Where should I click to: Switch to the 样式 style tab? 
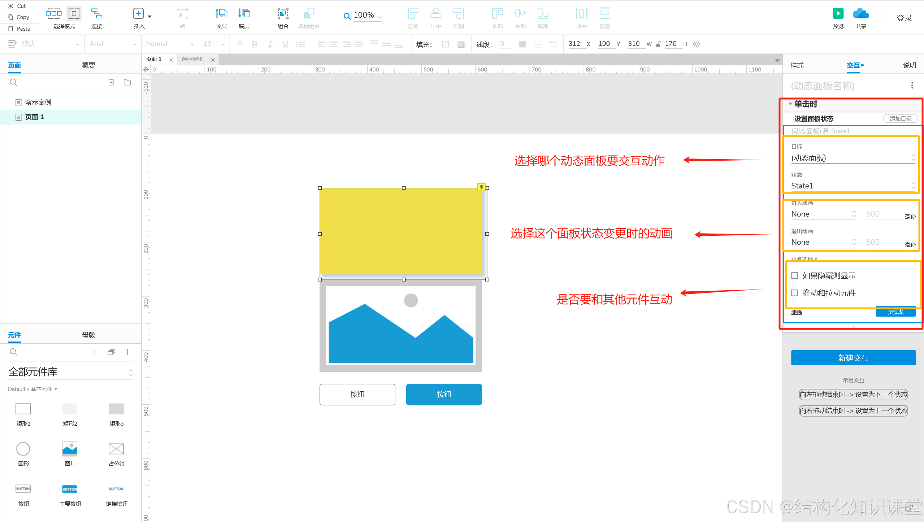pos(797,65)
